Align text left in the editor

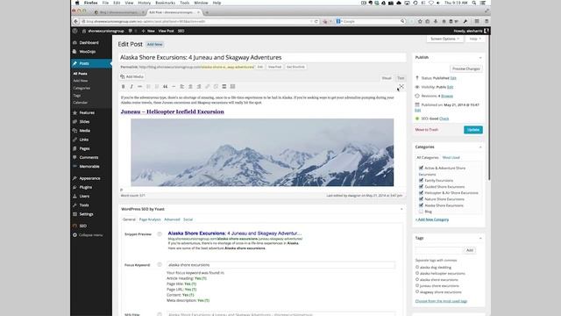click(x=182, y=87)
